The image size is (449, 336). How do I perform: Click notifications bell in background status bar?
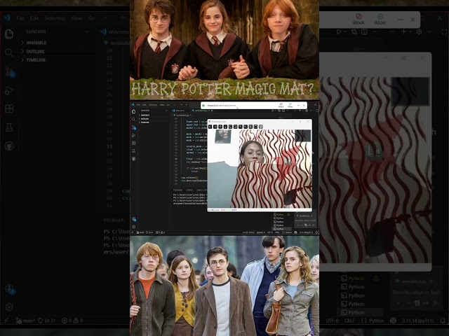443,321
